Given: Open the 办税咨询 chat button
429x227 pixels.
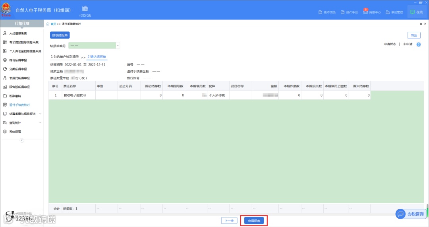Looking at the screenshot, I should (x=410, y=214).
